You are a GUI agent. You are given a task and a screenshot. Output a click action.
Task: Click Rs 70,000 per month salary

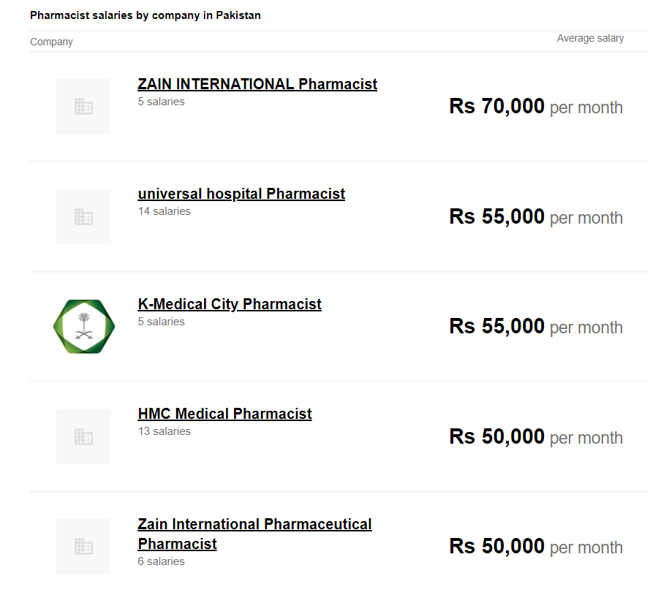click(535, 107)
